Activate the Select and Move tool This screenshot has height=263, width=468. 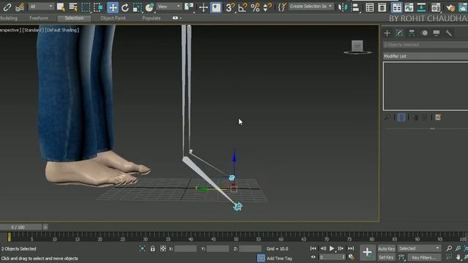pyautogui.click(x=113, y=7)
